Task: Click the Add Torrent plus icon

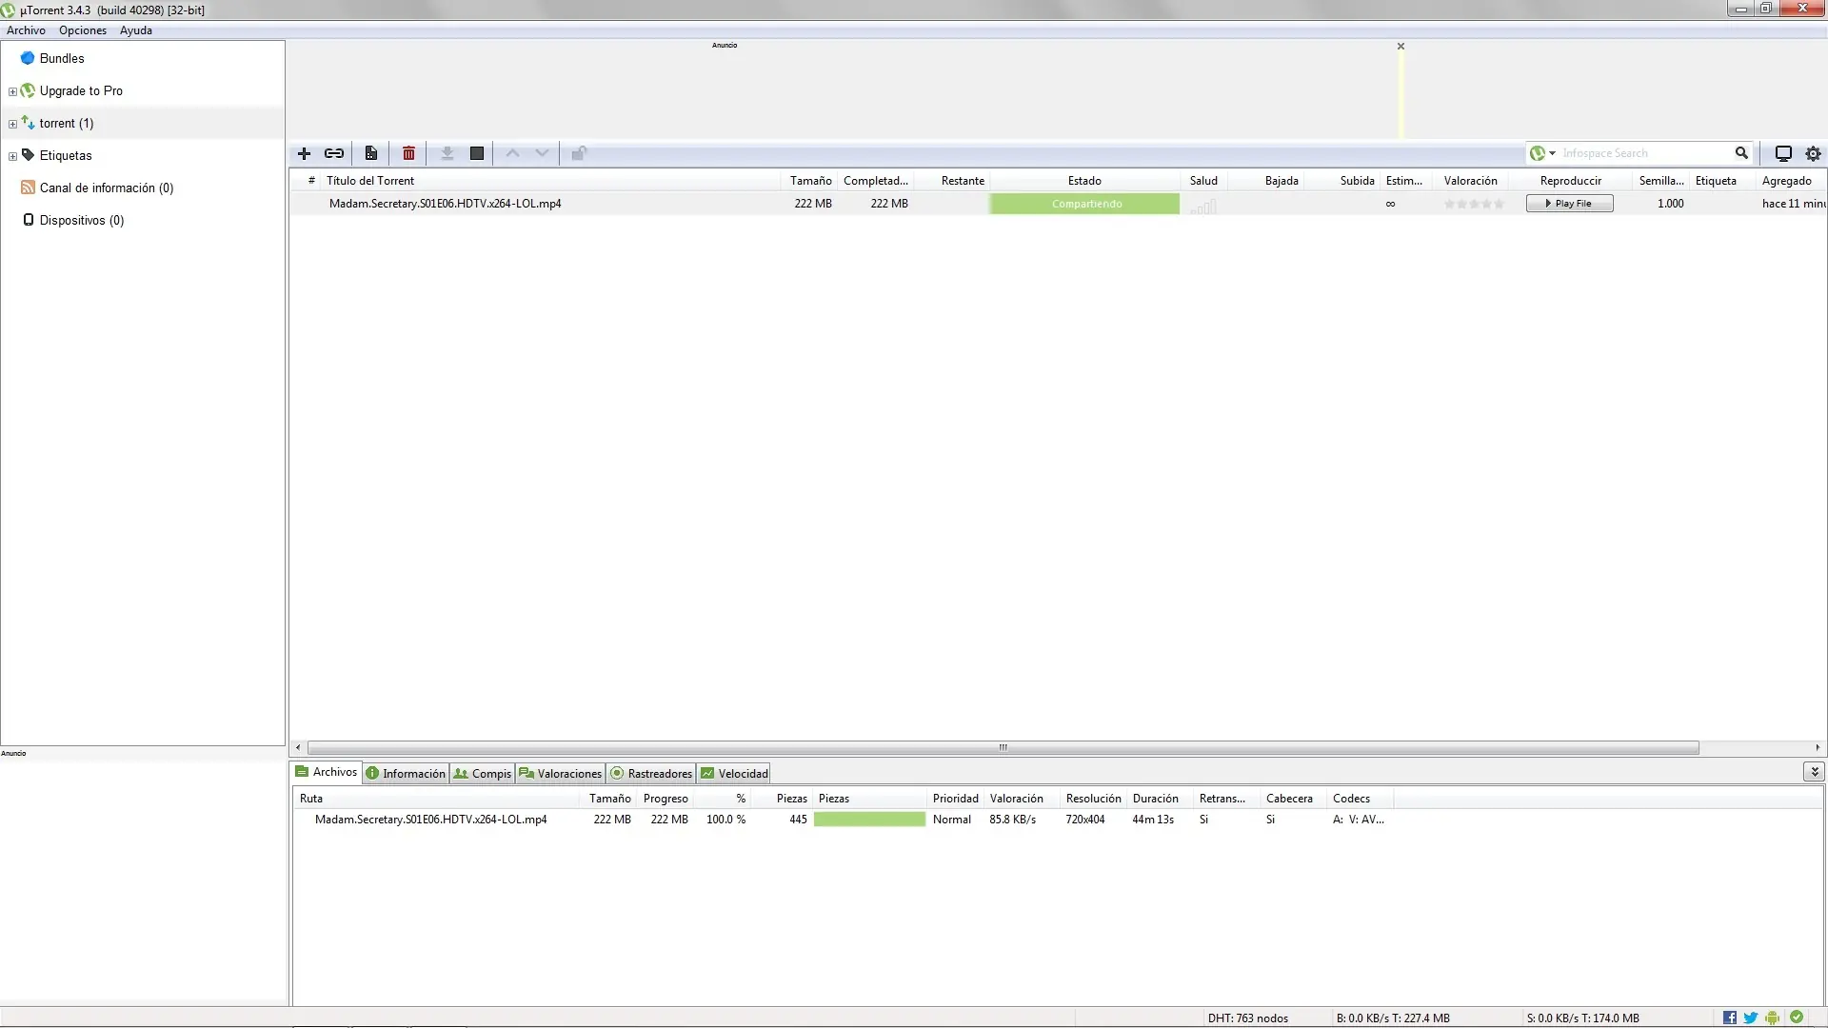Action: (304, 153)
